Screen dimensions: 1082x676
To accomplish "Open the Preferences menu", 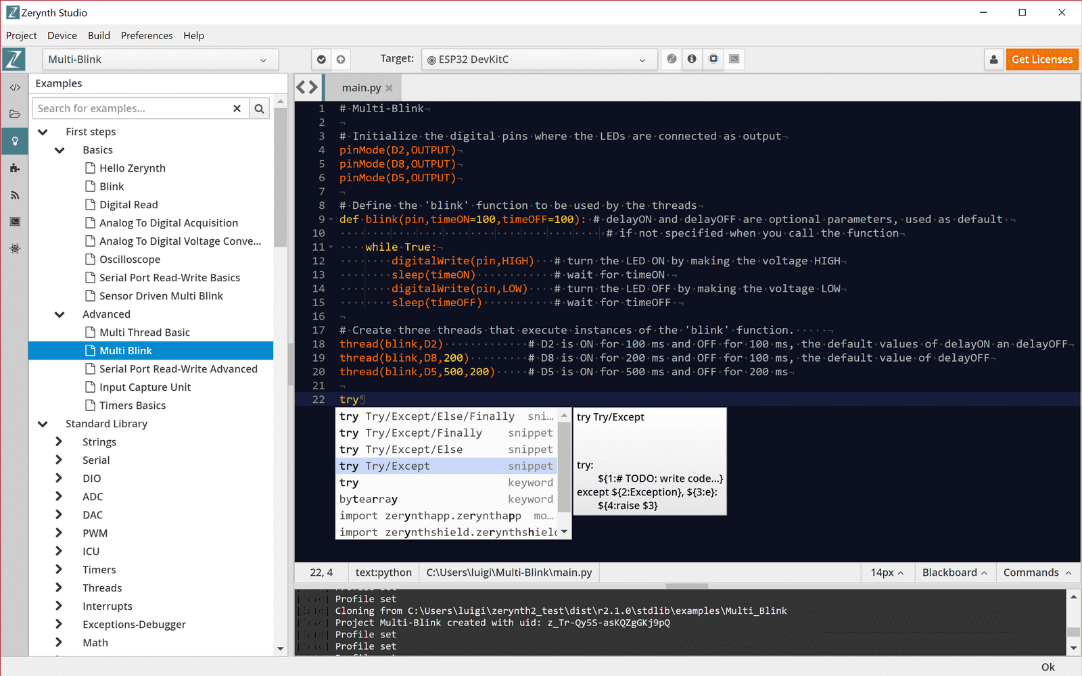I will [147, 36].
